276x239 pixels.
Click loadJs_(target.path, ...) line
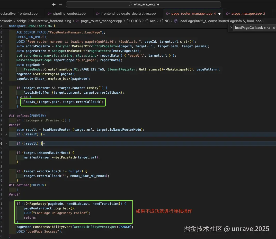[x=64, y=102]
